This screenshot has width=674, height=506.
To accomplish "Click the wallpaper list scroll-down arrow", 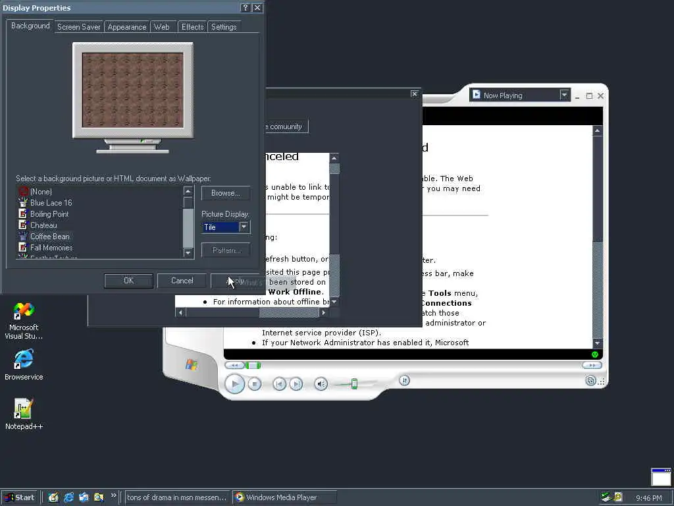I will coord(188,253).
